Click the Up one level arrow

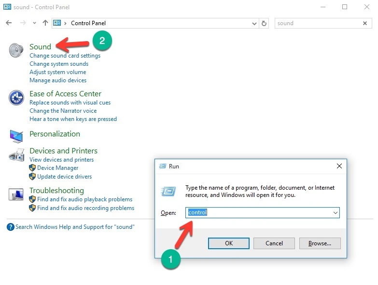[x=45, y=23]
